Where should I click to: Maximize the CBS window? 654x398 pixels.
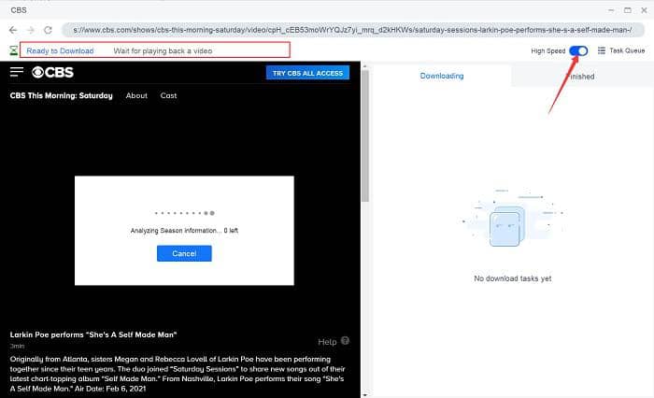628,10
